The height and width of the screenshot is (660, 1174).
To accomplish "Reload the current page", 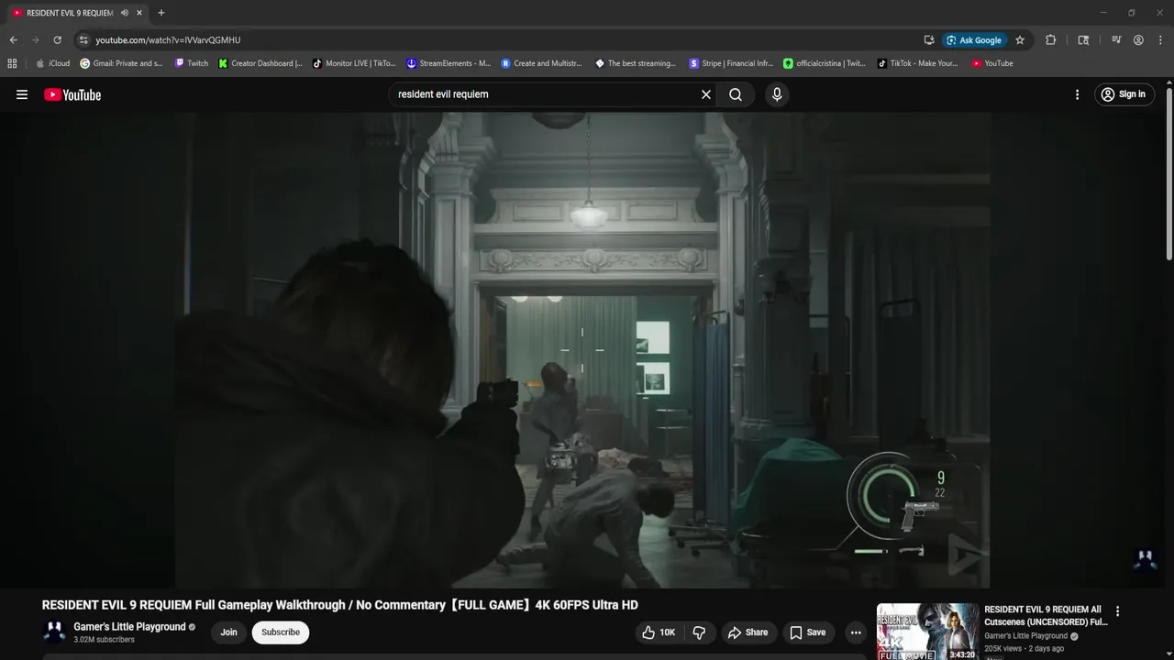I will [x=57, y=40].
